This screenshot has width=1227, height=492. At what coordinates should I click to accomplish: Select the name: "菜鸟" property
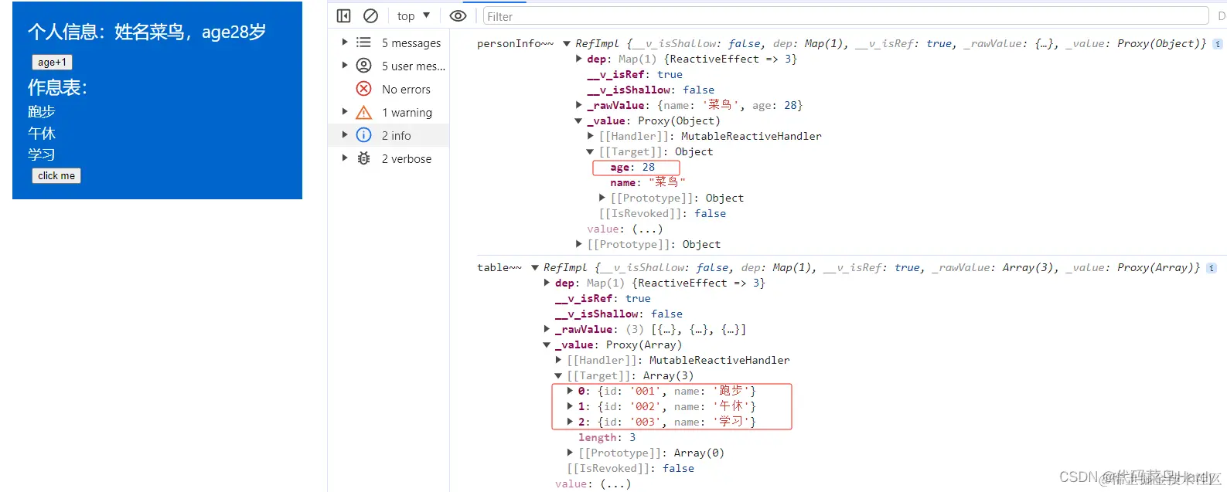pos(647,182)
